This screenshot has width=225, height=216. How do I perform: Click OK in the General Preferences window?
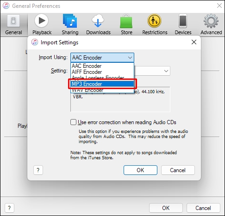tap(166, 208)
